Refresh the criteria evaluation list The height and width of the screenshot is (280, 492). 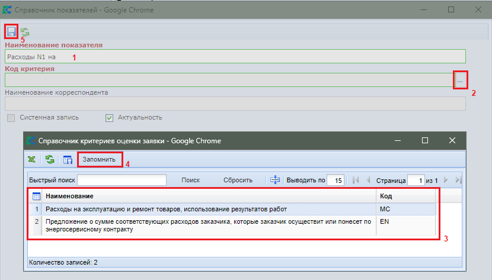click(50, 159)
